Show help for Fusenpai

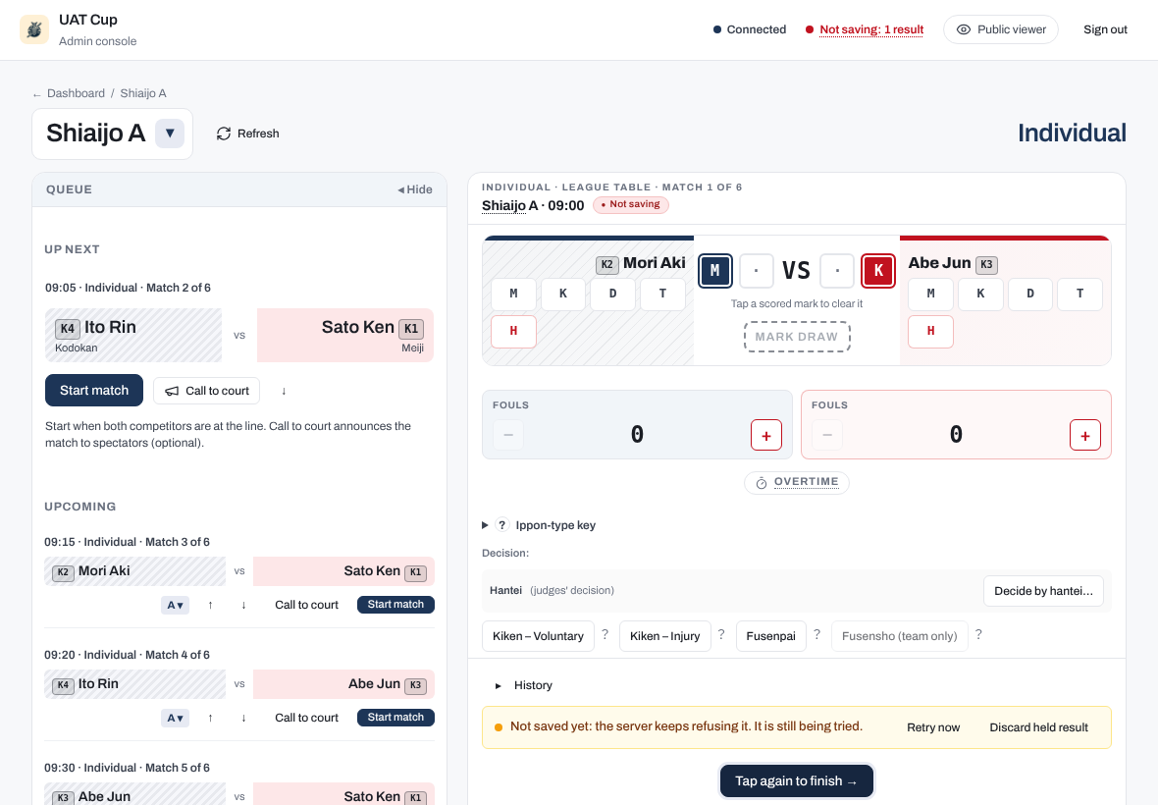816,634
